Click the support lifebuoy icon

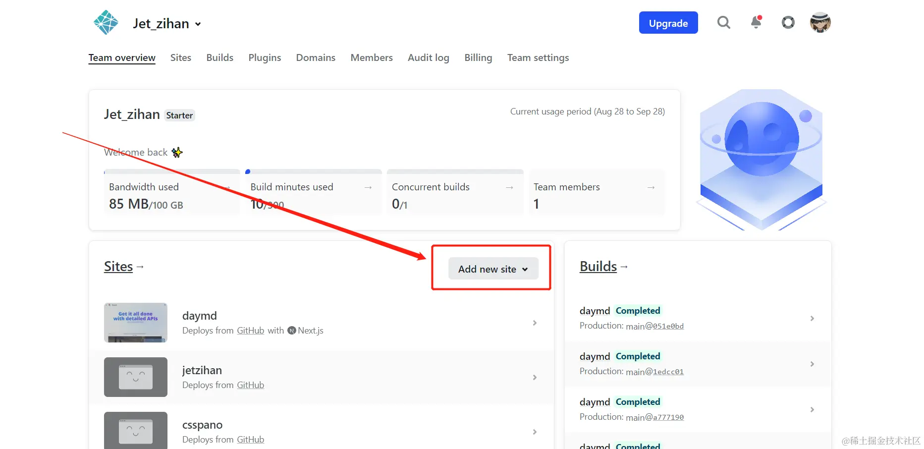tap(788, 22)
